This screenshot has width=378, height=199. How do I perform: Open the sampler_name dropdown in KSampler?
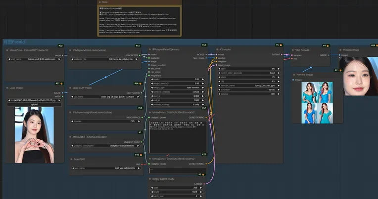click(248, 86)
